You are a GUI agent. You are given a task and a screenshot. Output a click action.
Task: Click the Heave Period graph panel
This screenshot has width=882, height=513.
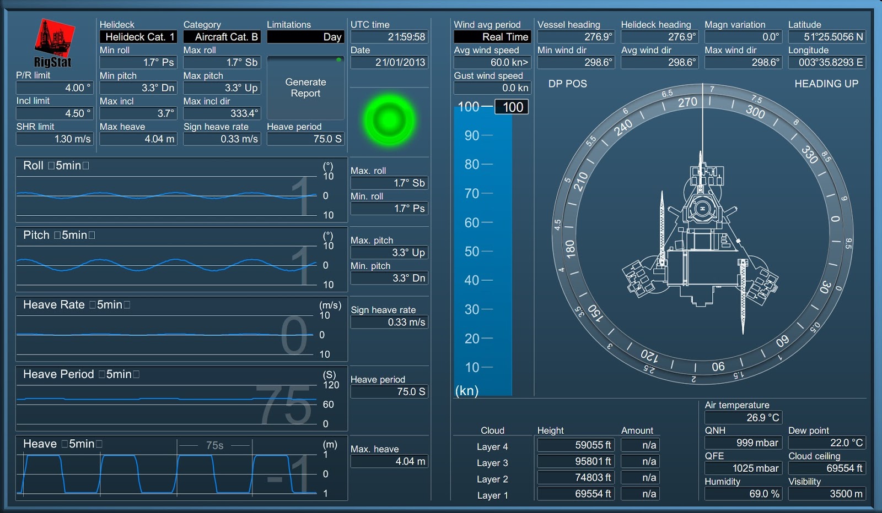click(182, 399)
